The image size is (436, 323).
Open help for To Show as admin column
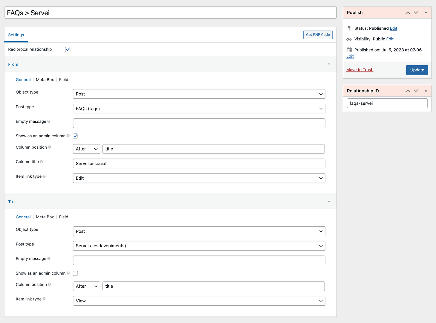68,273
